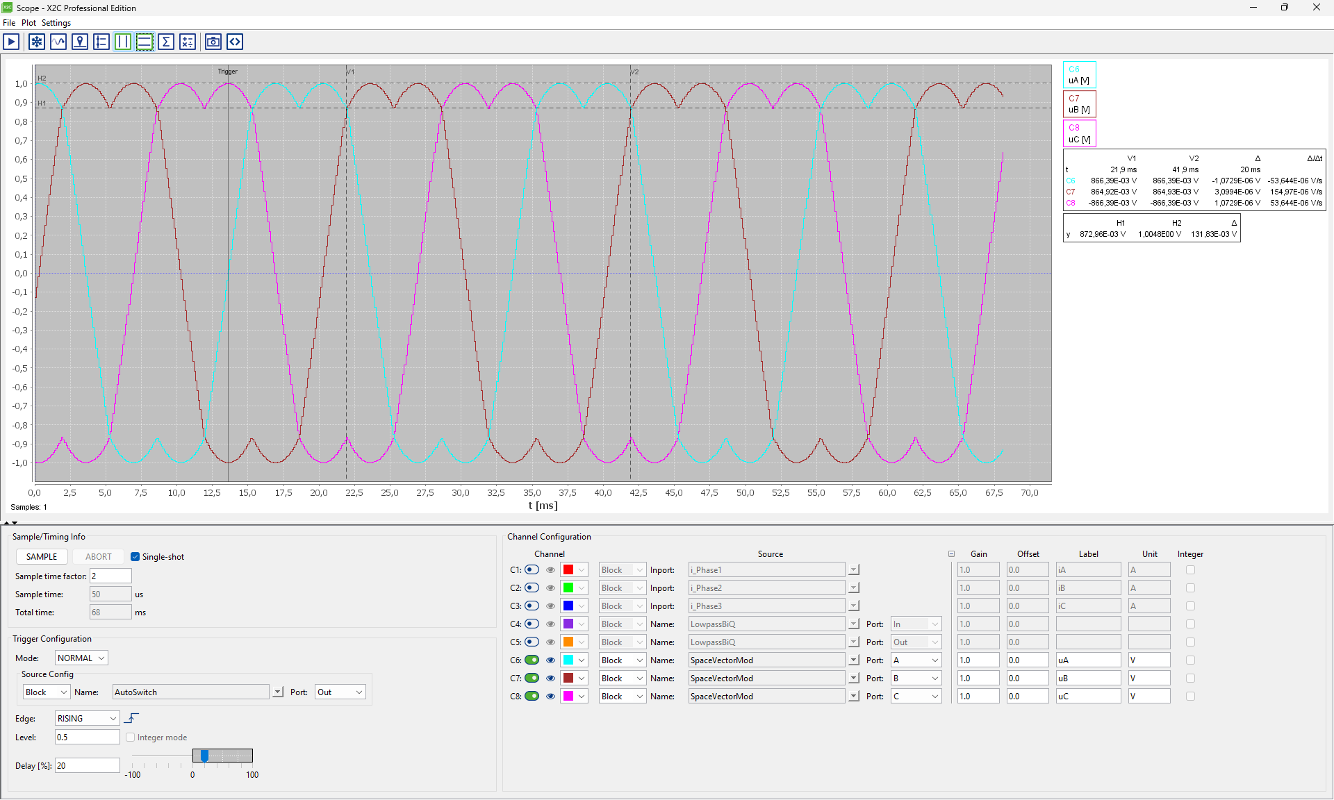
Task: Open the Plot menu
Action: (x=28, y=23)
